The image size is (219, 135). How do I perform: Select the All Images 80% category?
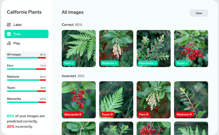[27, 56]
